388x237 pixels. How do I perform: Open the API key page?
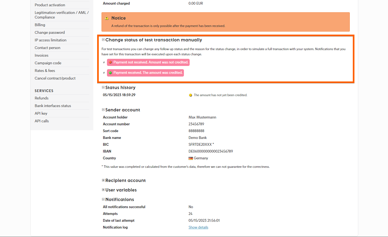(41, 113)
